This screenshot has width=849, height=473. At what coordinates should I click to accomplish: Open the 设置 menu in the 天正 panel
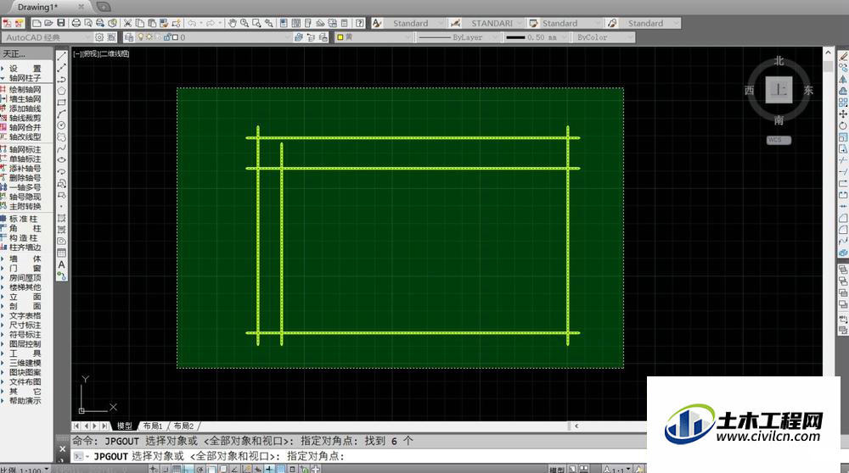pos(25,69)
